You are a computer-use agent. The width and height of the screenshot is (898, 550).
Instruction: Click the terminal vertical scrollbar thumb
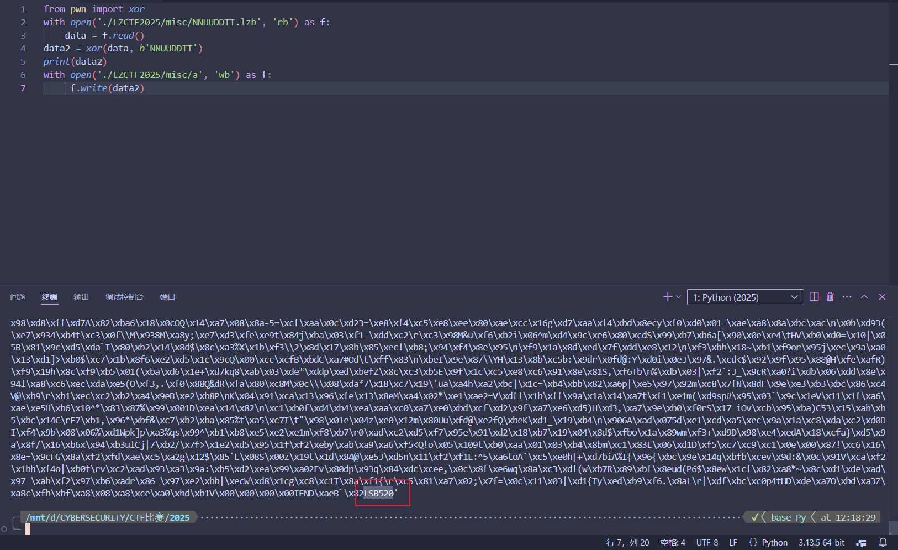click(x=893, y=527)
